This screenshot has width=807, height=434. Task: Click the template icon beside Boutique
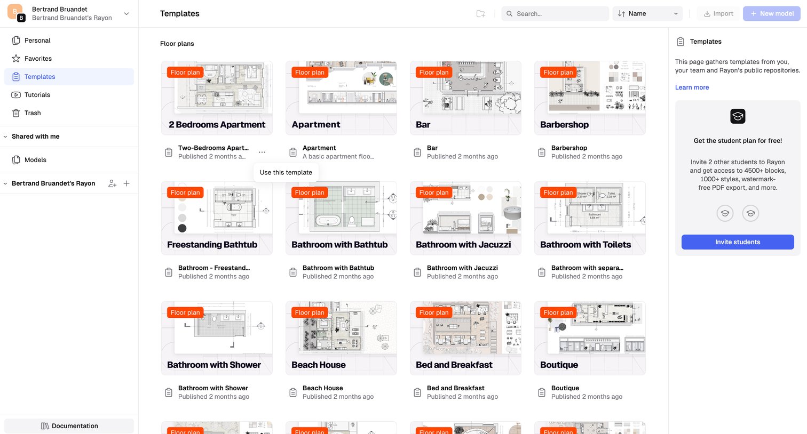[x=542, y=392]
